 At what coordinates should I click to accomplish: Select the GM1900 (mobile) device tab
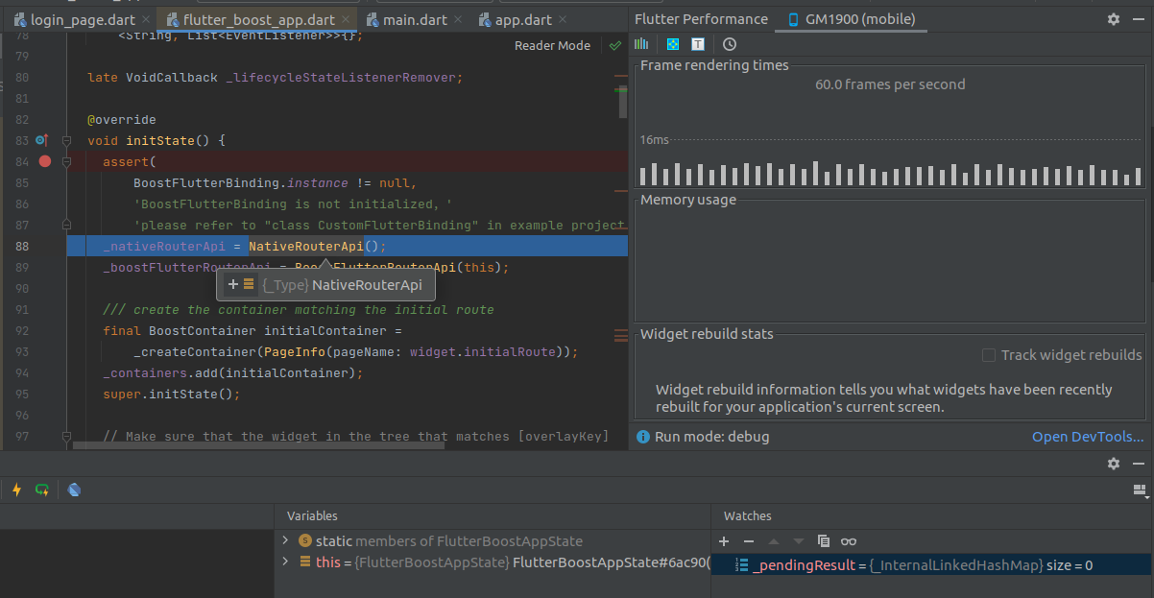tap(851, 19)
